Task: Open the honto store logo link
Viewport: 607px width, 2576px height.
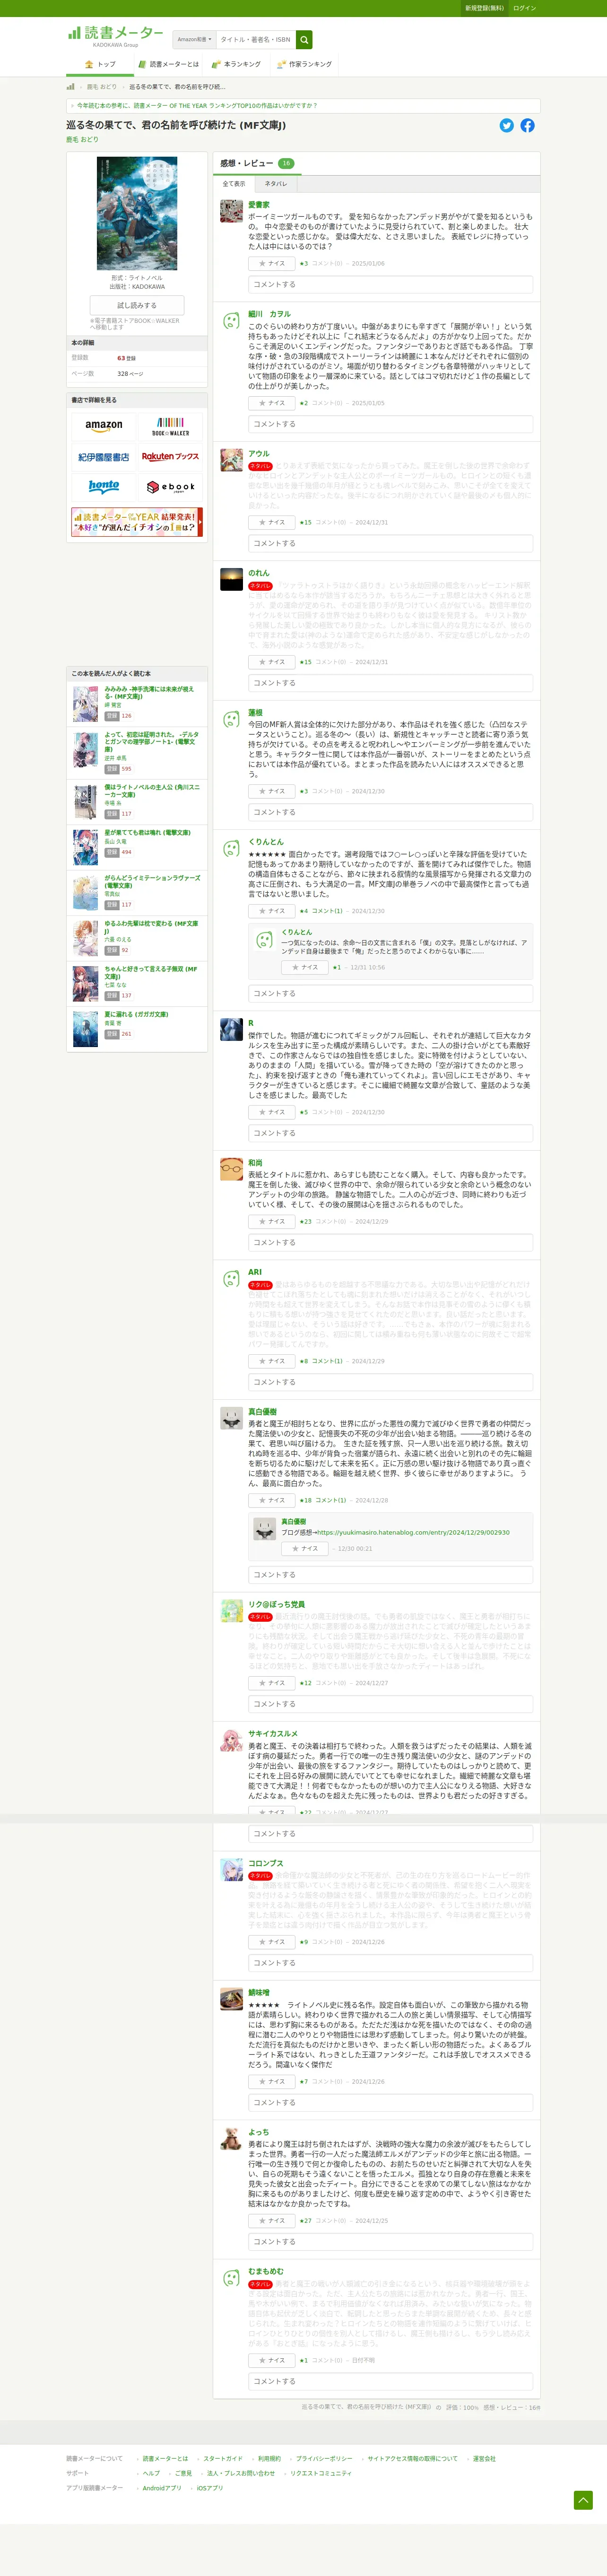Action: pos(104,487)
